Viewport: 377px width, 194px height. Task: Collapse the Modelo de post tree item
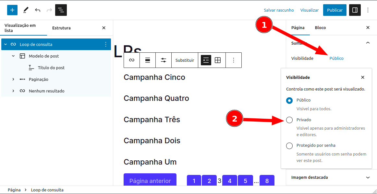click(x=13, y=56)
